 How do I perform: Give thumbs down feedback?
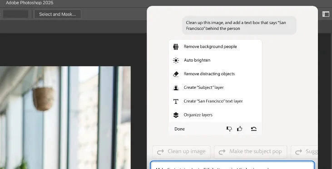[x=229, y=129]
